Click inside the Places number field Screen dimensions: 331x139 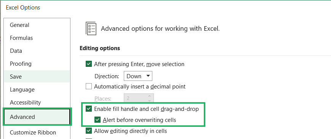coord(135,98)
